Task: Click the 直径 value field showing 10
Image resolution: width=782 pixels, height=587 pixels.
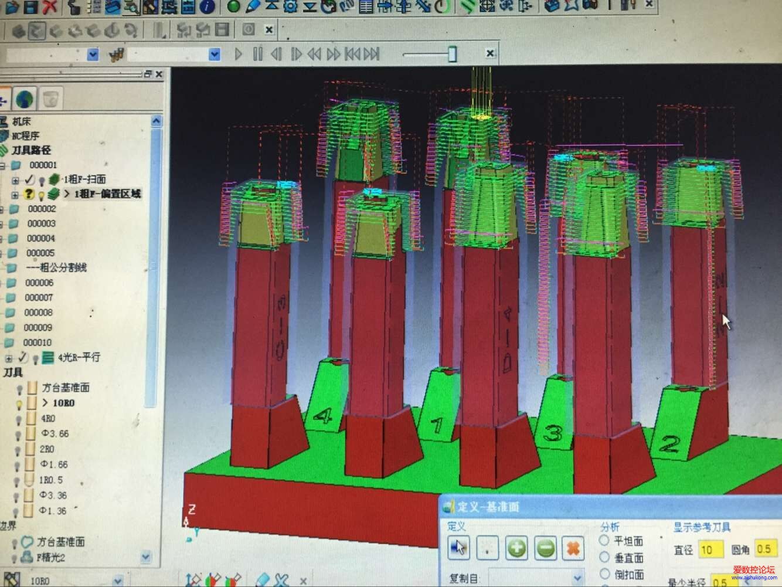Action: point(710,549)
